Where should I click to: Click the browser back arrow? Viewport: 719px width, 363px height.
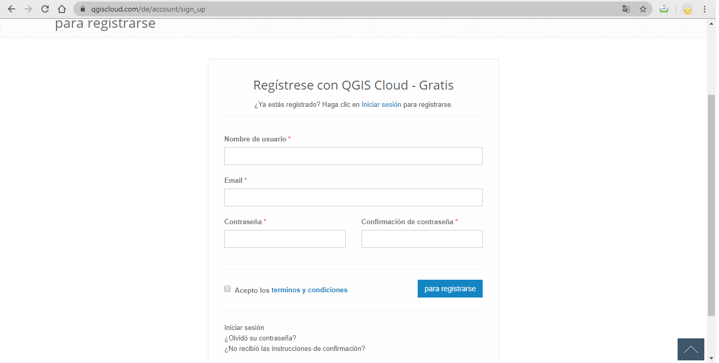(12, 9)
